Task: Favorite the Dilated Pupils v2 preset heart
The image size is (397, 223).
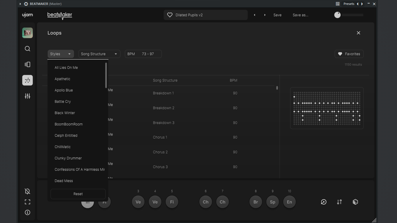Action: (170, 15)
